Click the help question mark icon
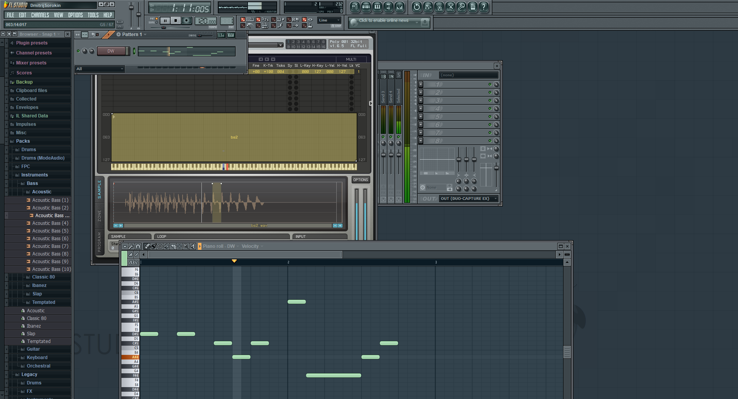 484,7
